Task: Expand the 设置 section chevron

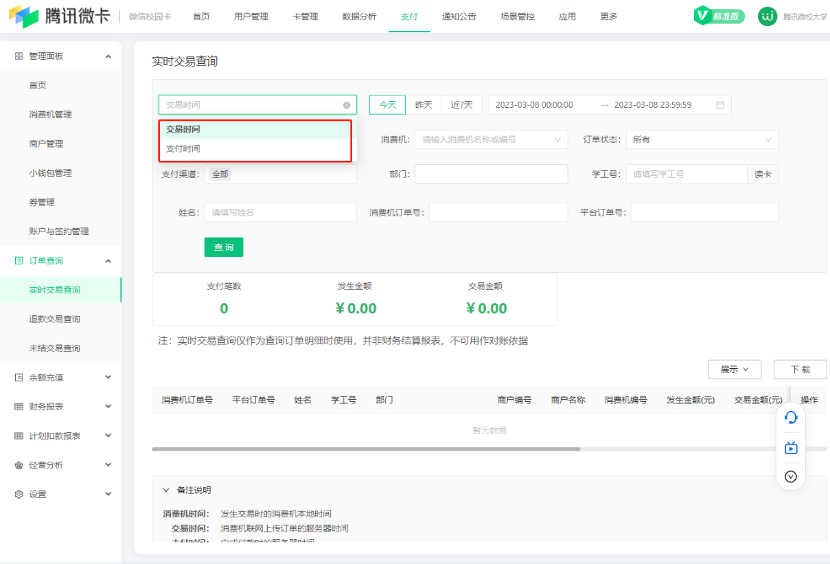Action: 108,495
